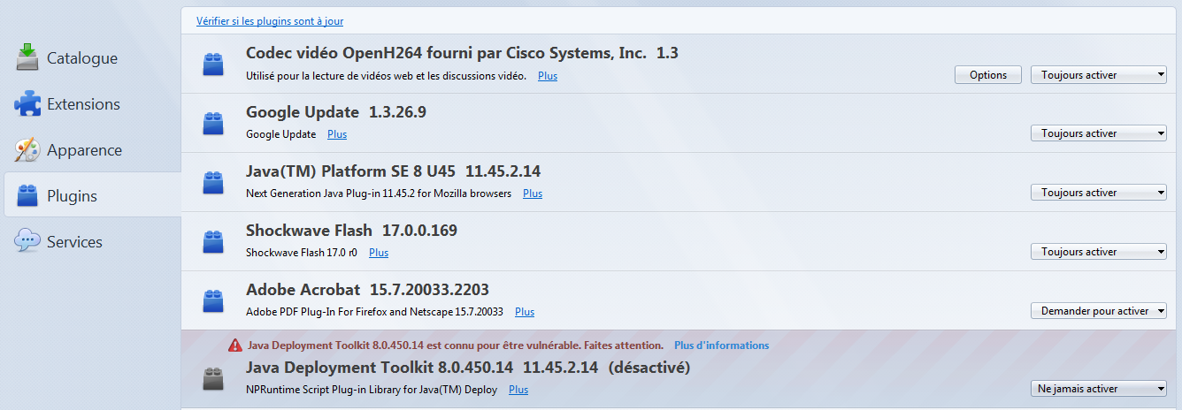Select the Plugins section

click(91, 195)
